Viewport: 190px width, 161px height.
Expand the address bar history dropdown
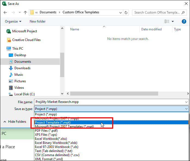[x=120, y=12]
